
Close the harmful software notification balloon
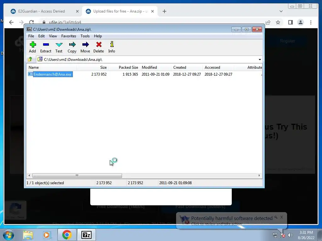[x=281, y=217]
